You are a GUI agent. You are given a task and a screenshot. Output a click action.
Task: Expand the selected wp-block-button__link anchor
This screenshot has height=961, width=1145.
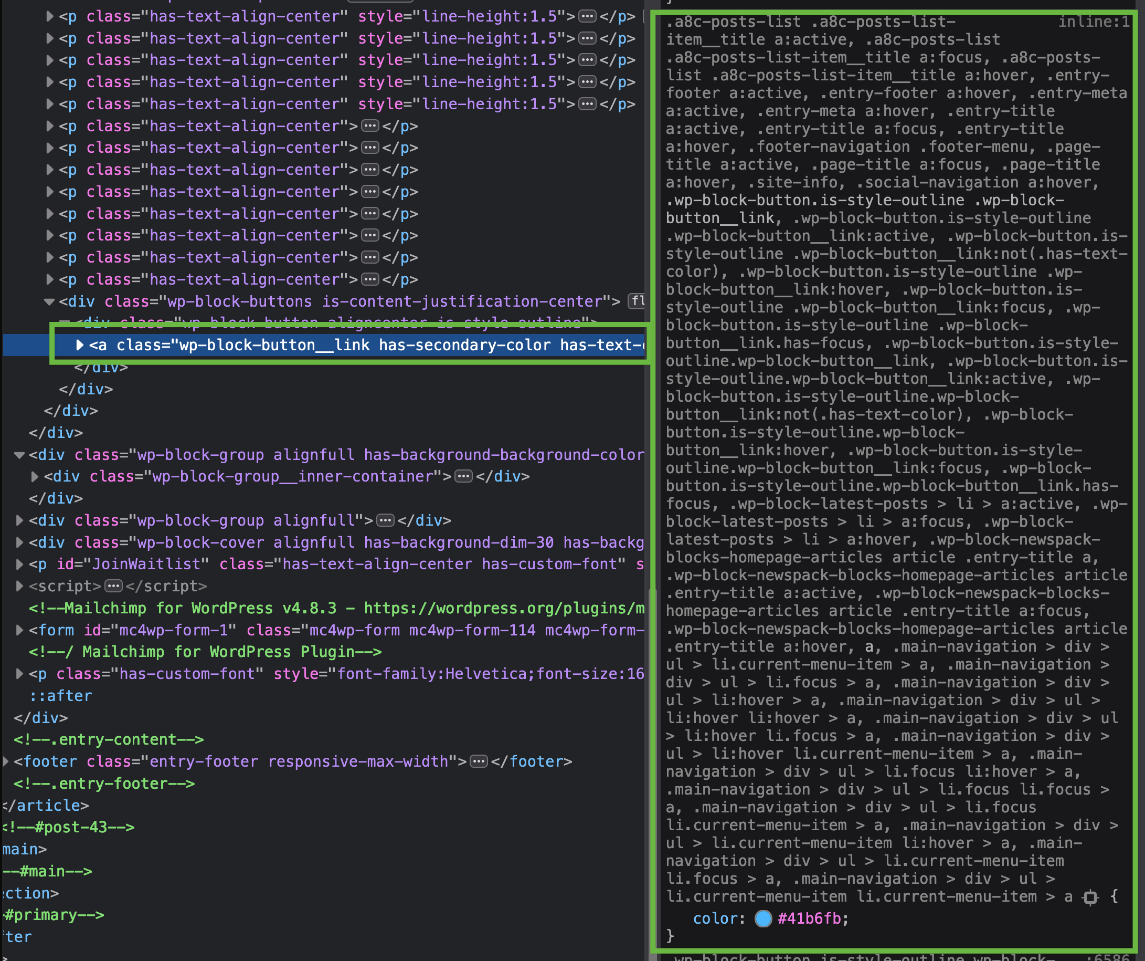point(80,345)
